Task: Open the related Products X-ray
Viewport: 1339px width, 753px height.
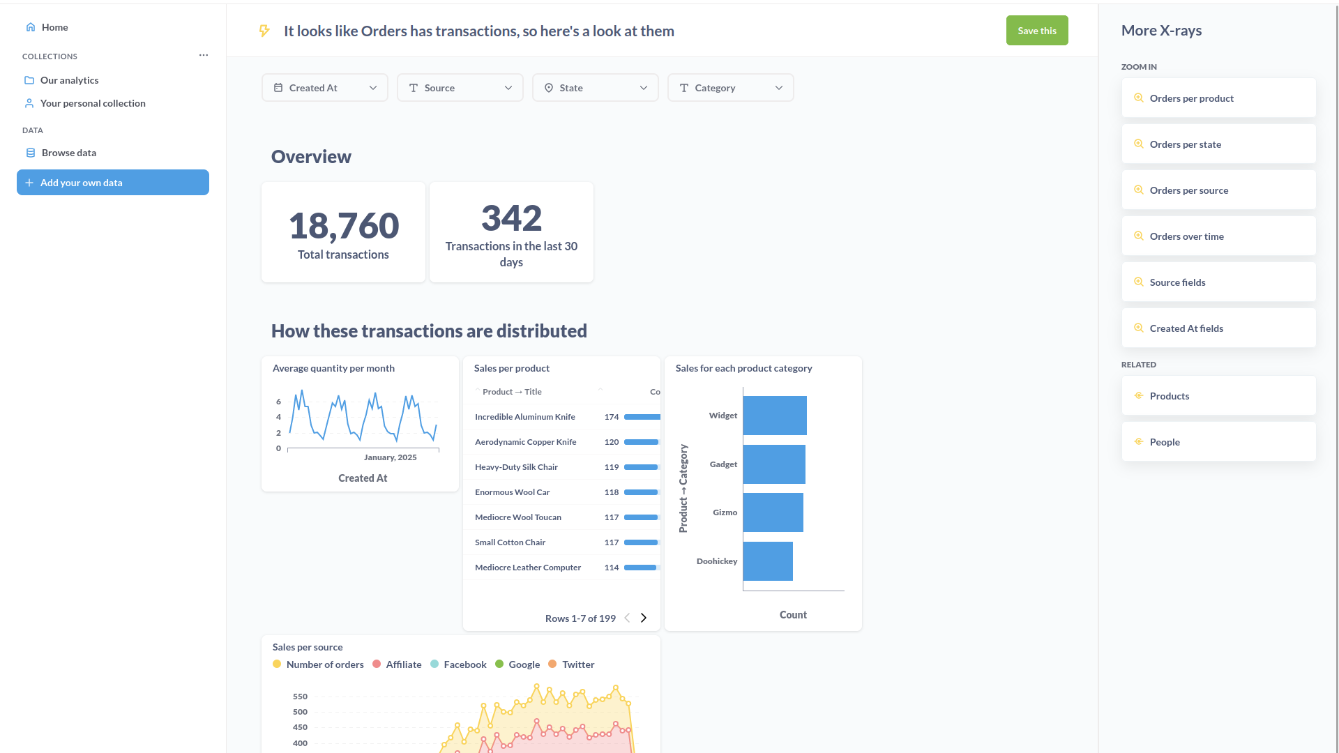Action: point(1218,396)
